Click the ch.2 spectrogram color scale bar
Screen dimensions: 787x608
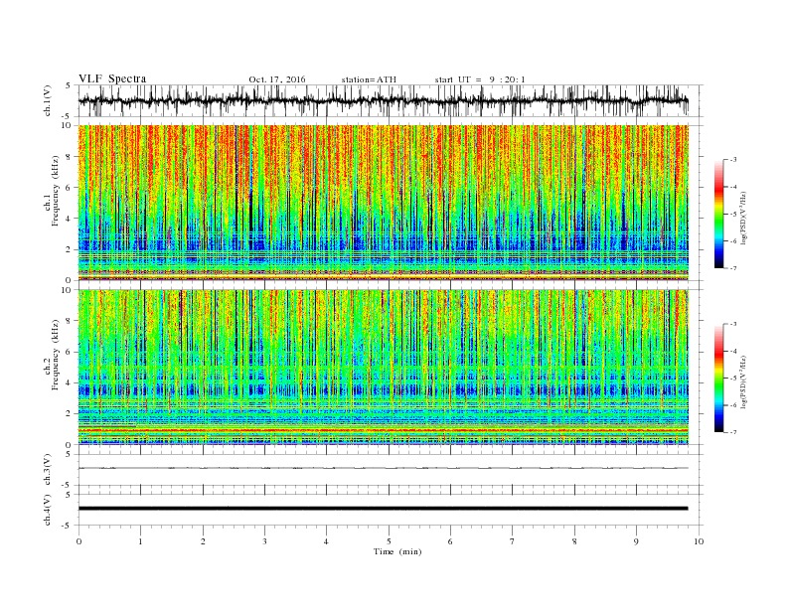(x=718, y=378)
